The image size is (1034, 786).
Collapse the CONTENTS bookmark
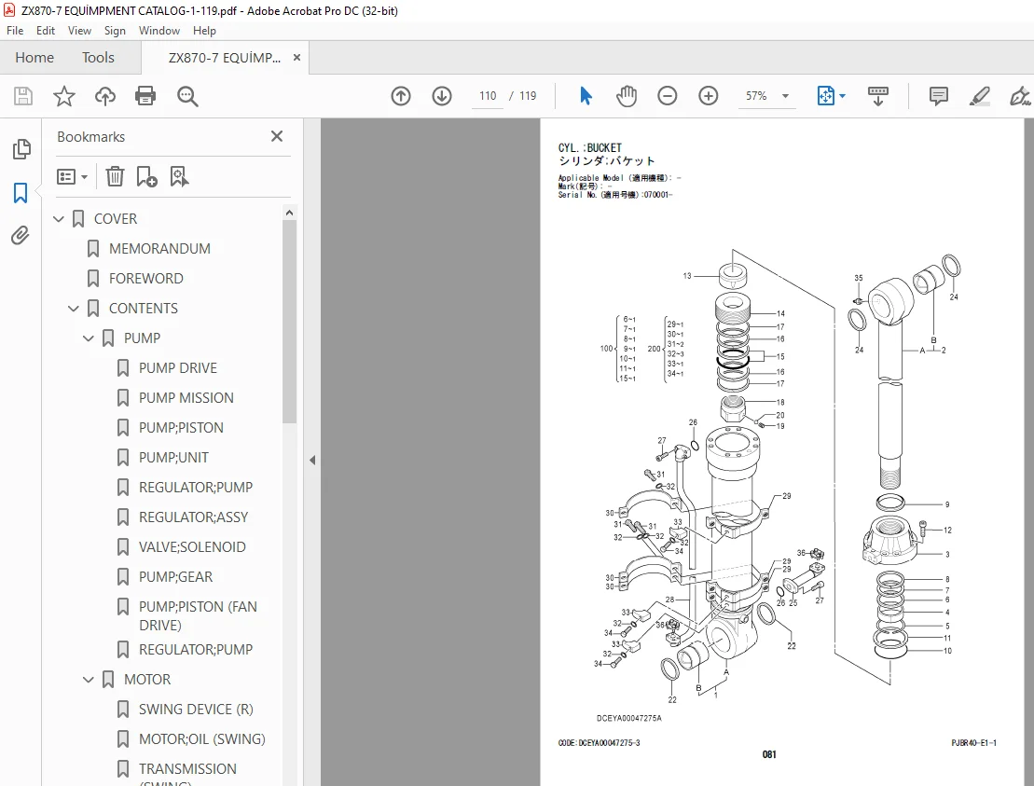74,309
